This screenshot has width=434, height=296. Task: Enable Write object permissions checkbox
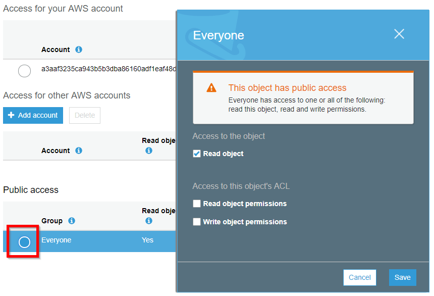click(x=197, y=222)
